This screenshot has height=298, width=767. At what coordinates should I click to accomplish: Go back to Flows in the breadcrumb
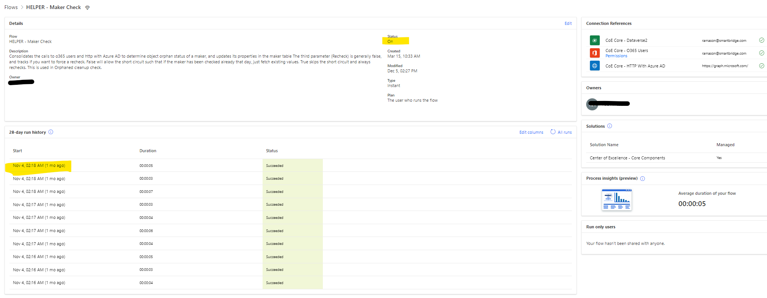11,8
